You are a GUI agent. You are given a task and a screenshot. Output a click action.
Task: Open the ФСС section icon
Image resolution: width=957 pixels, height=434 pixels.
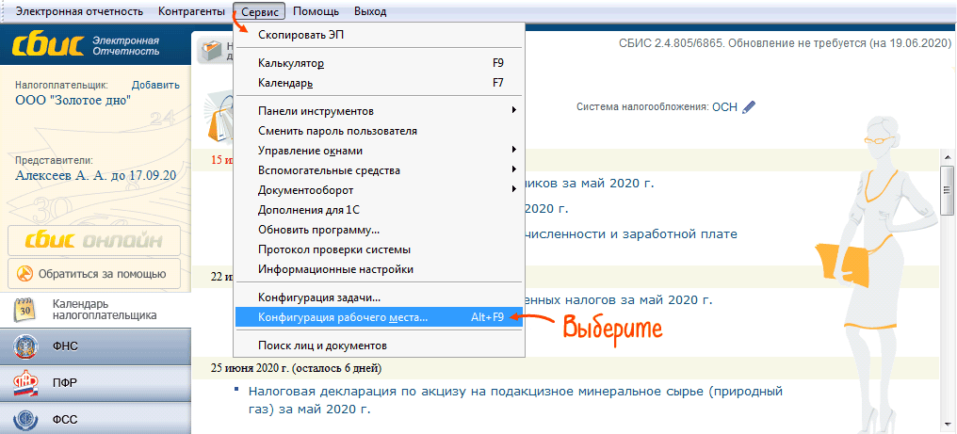[x=25, y=419]
